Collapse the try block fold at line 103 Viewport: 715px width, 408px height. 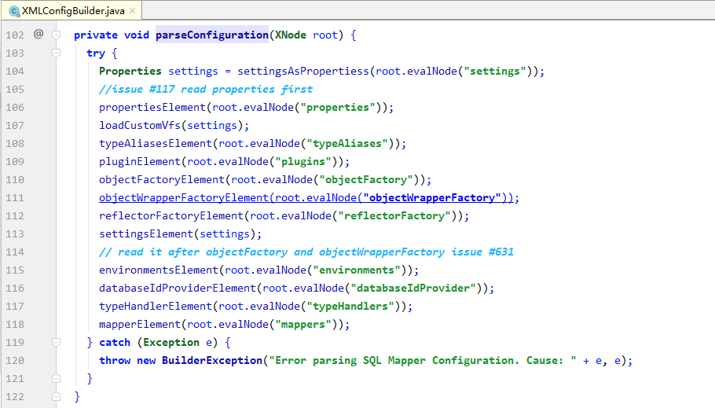pos(56,53)
